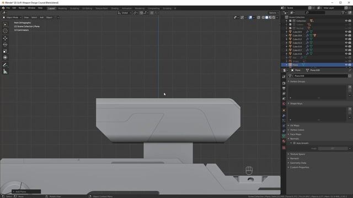Open the Object properties tab
This screenshot has height=198, width=353.
[x=284, y=110]
